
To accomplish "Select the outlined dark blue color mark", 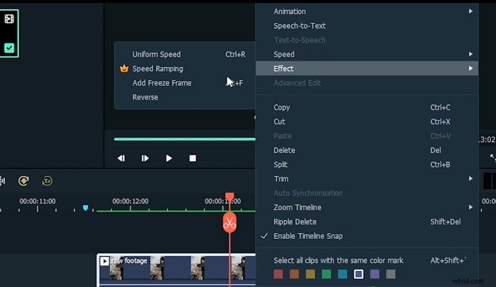I will (x=358, y=274).
